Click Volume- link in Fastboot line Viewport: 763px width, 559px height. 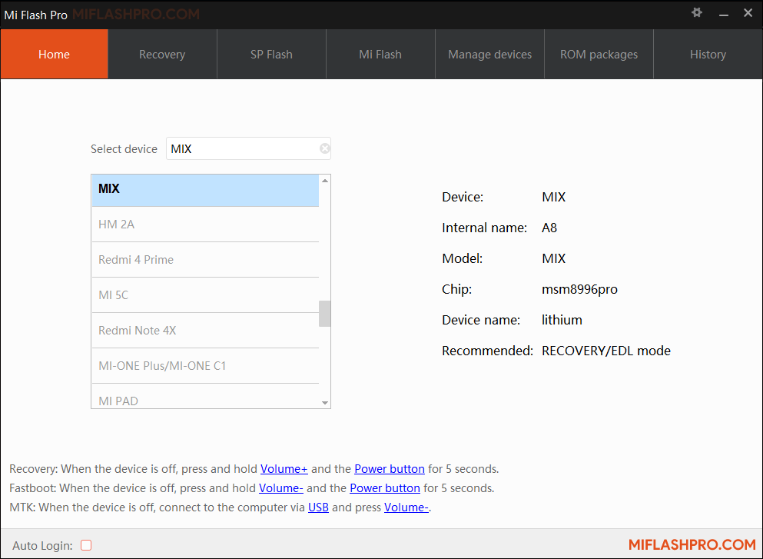pos(281,488)
